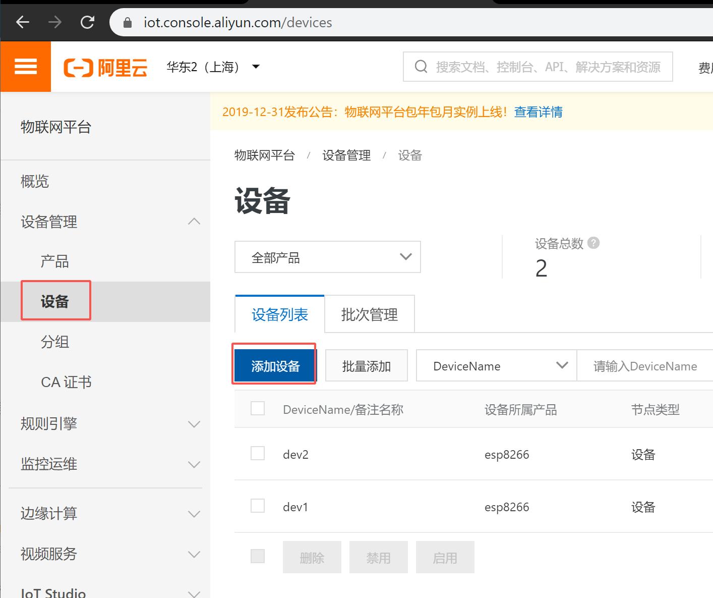Check the select-all checkbox in the table header
This screenshot has width=713, height=598.
click(257, 408)
